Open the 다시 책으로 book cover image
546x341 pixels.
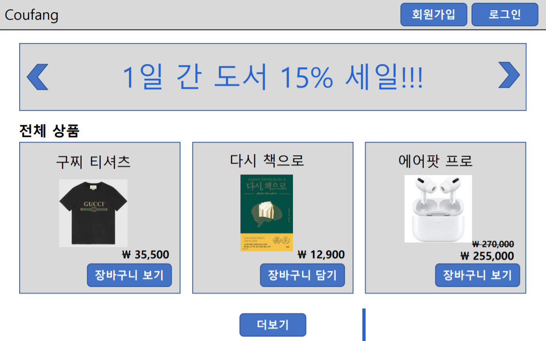(x=267, y=213)
